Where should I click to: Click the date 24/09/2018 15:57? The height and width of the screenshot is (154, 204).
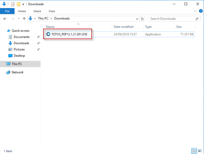pyautogui.click(x=125, y=34)
